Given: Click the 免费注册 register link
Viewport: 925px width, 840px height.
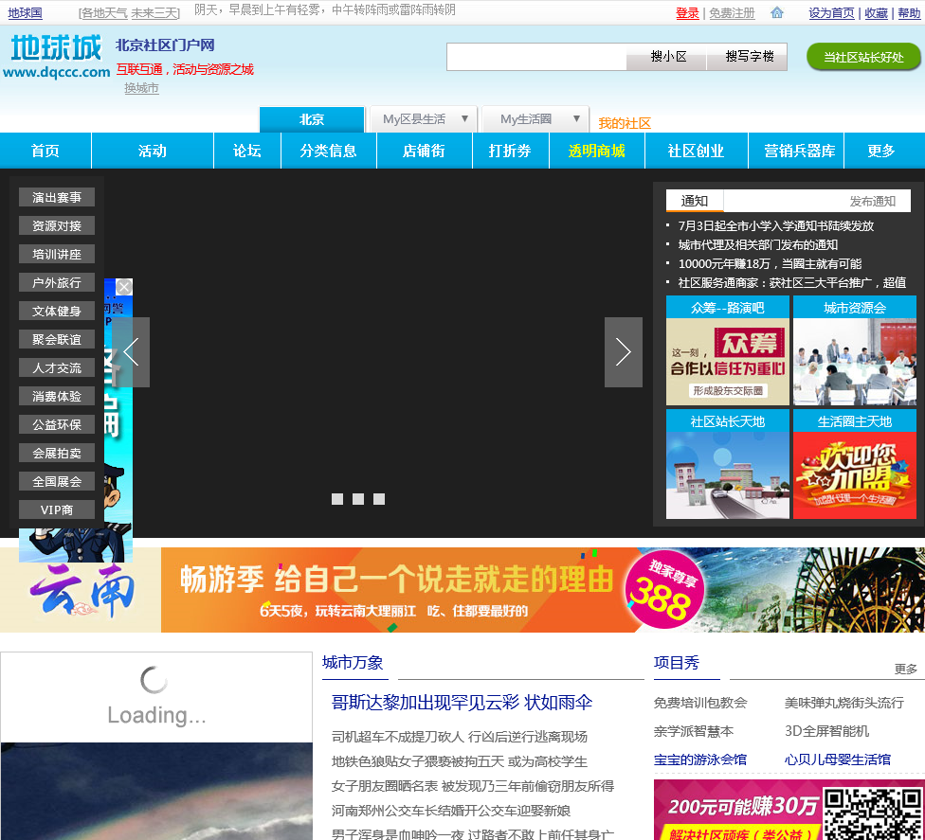Looking at the screenshot, I should coord(732,13).
